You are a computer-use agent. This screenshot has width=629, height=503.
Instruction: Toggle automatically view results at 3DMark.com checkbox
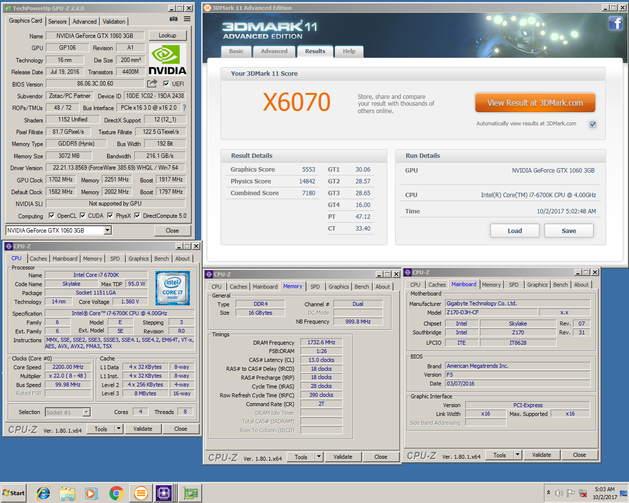[x=593, y=124]
